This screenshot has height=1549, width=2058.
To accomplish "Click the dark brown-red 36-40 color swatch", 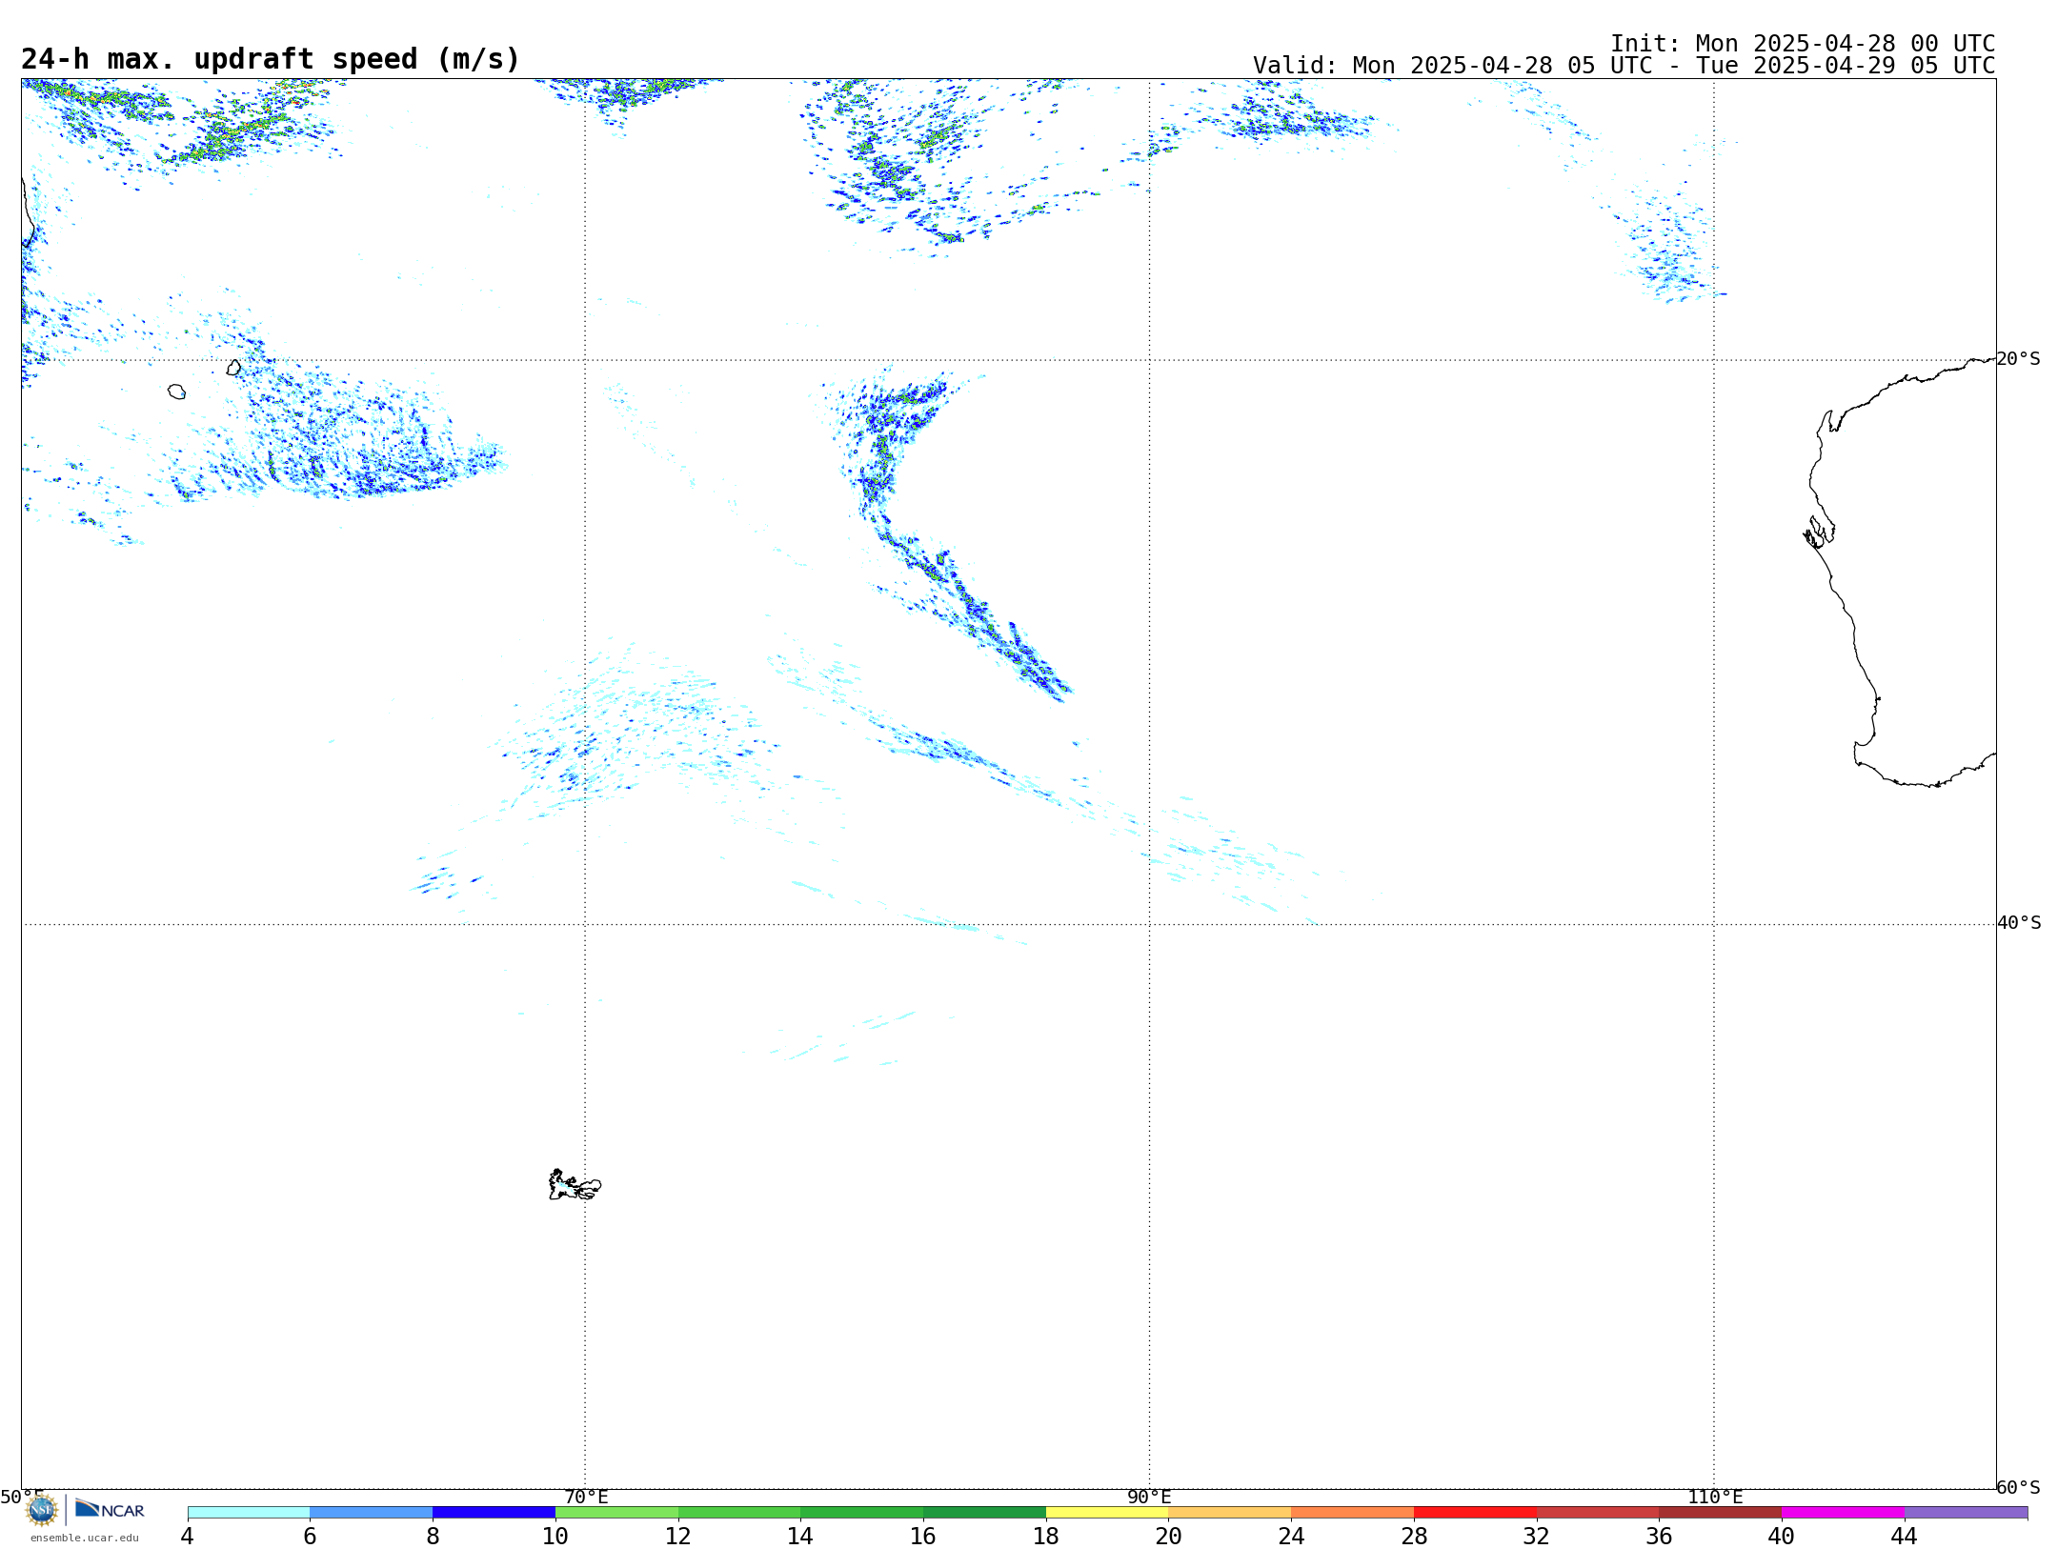I will pos(1720,1512).
